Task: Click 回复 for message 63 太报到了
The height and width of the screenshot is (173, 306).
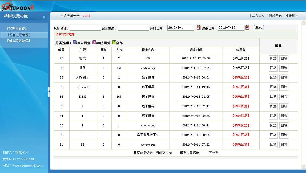Action: (x=273, y=77)
